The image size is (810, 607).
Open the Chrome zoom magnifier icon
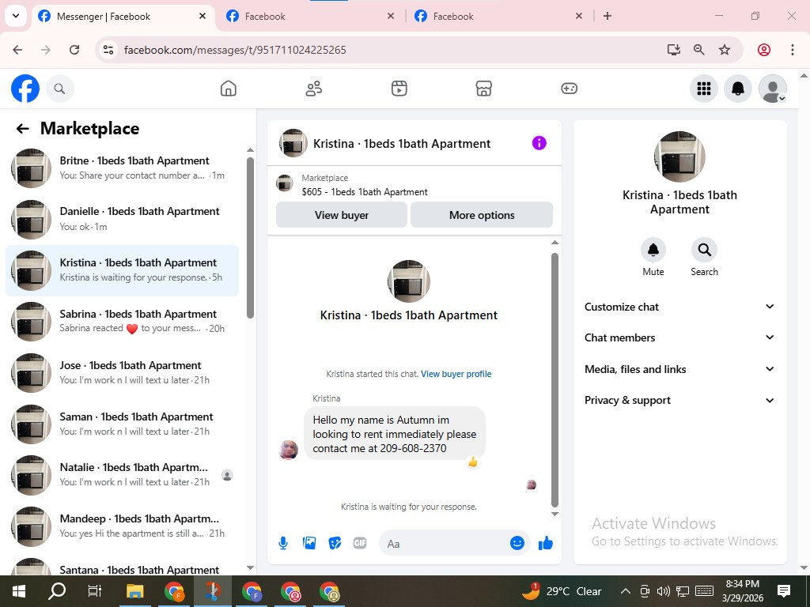699,50
